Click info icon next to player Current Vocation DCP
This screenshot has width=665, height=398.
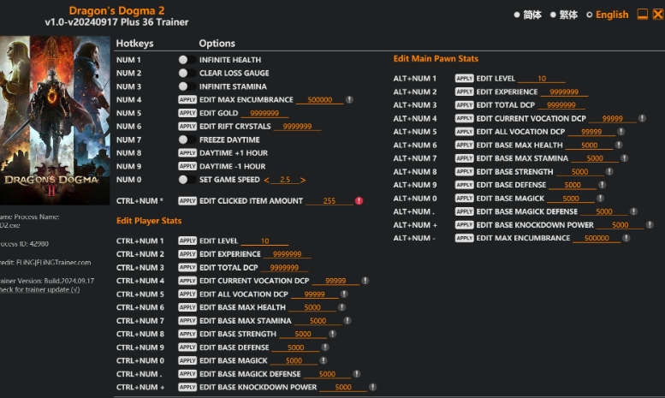pyautogui.click(x=365, y=281)
